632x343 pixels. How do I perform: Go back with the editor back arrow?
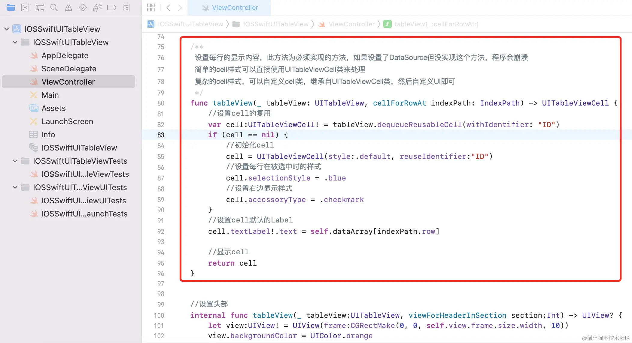[x=169, y=7]
